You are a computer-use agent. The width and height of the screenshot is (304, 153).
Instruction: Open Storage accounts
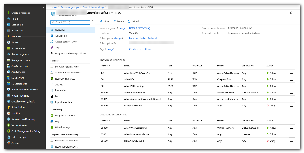pos(20,60)
